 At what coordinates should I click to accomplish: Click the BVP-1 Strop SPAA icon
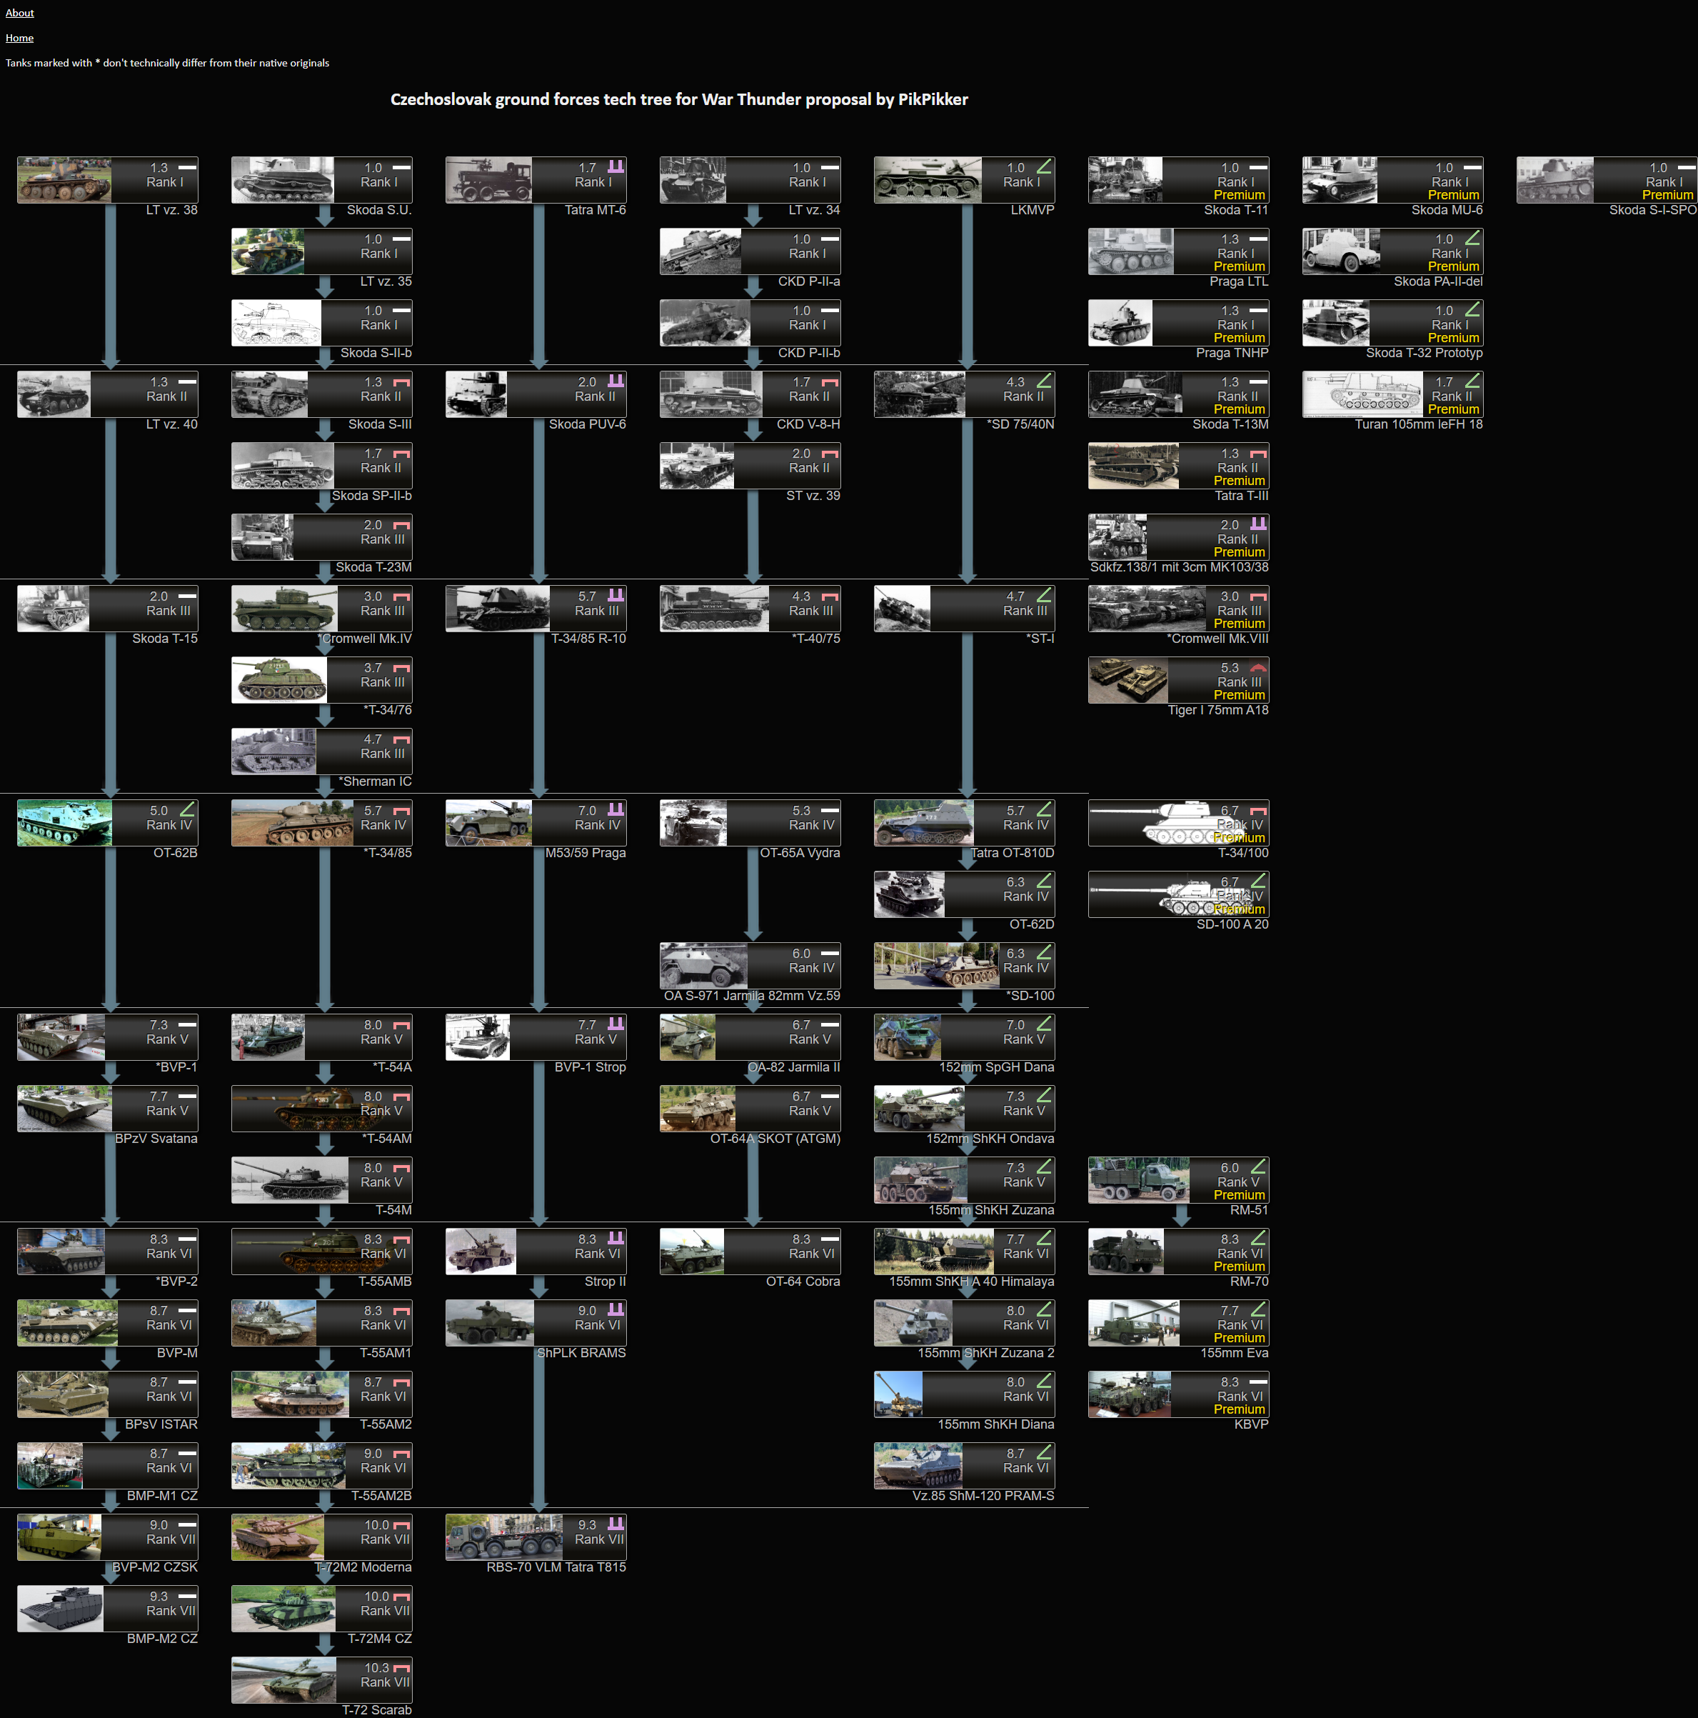click(616, 1024)
